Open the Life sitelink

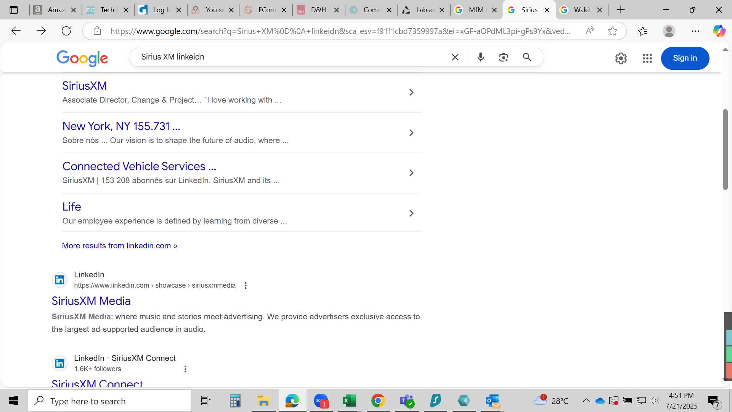(x=72, y=207)
